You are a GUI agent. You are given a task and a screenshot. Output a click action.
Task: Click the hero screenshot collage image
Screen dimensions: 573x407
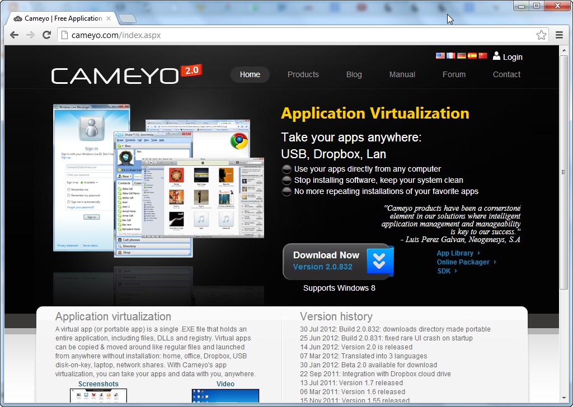tap(158, 181)
